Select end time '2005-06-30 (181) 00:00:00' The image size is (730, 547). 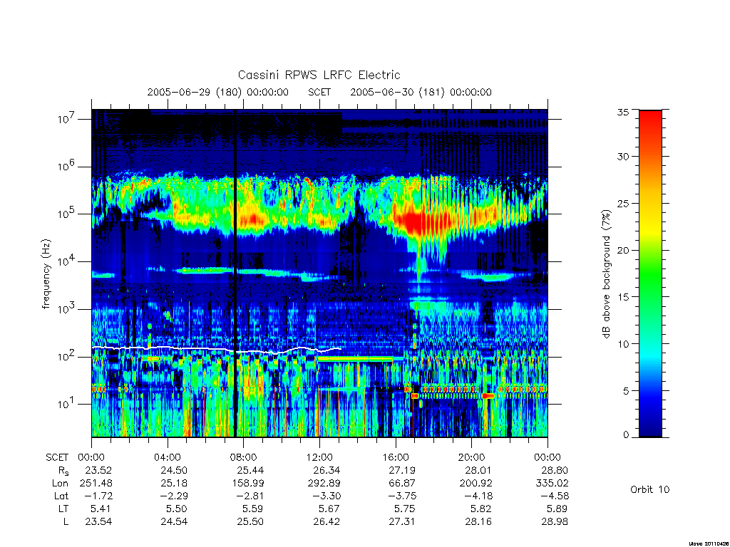[x=421, y=92]
